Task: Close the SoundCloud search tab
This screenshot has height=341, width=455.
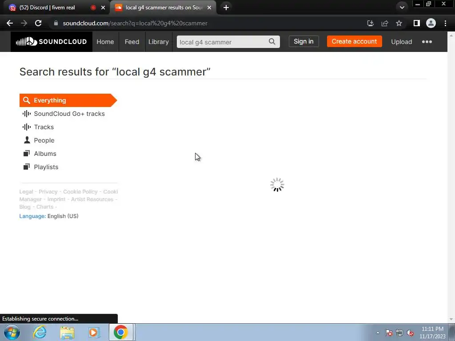Action: [x=209, y=8]
